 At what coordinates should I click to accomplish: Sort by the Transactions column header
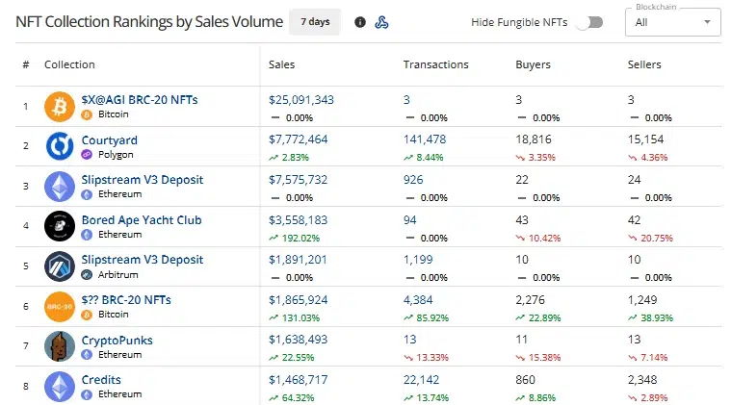[436, 64]
